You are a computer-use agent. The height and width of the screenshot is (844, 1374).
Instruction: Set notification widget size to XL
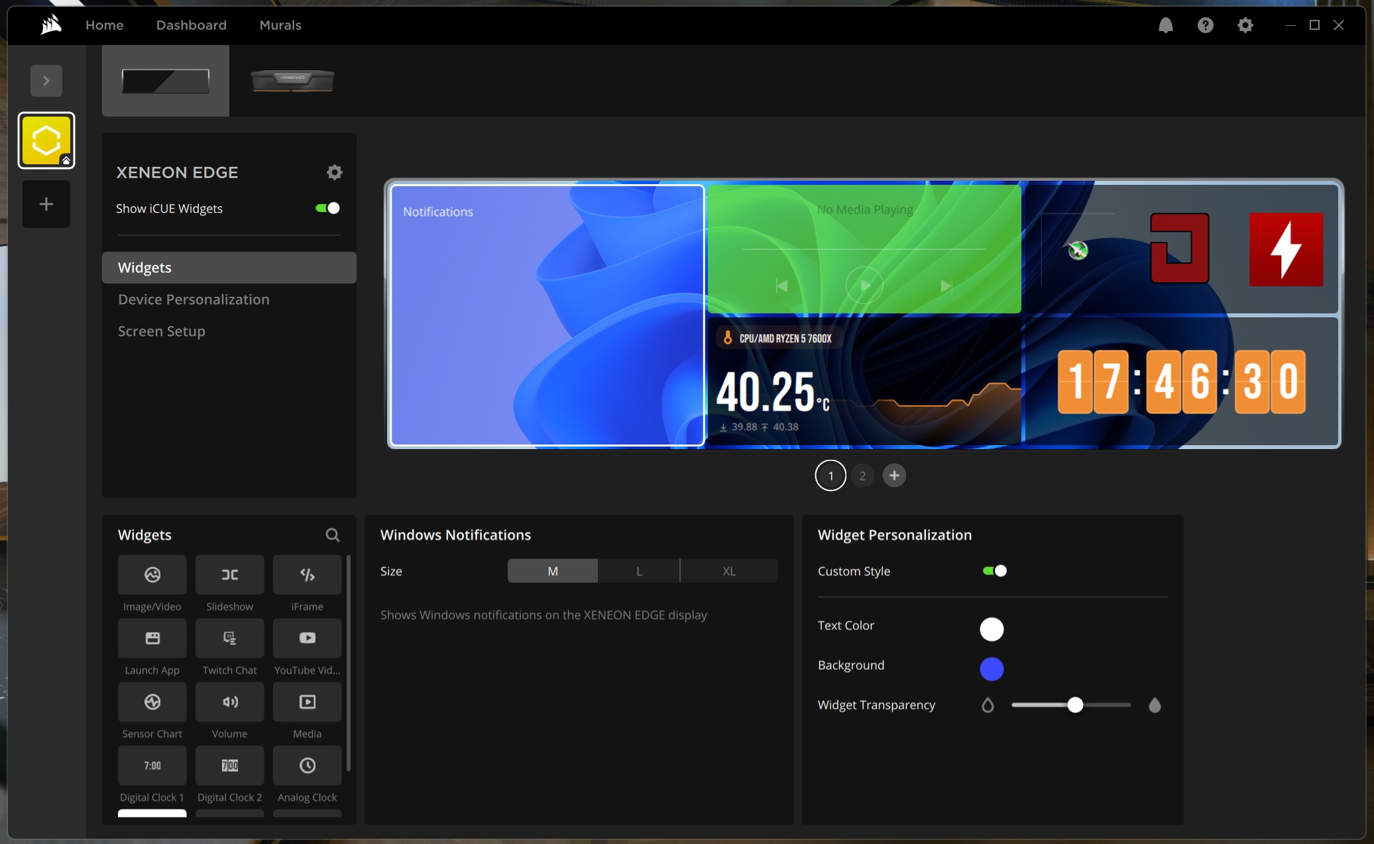[729, 571]
